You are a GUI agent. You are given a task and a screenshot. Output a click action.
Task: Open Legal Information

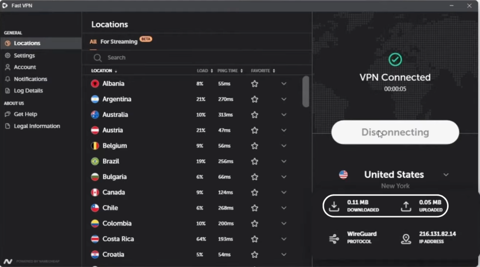coord(37,126)
